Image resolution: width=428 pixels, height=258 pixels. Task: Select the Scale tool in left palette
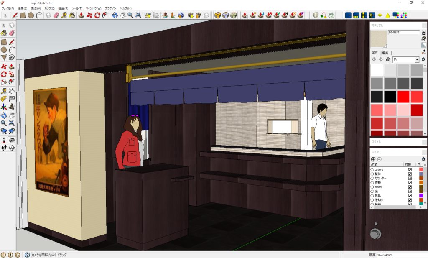pyautogui.click(x=4, y=82)
